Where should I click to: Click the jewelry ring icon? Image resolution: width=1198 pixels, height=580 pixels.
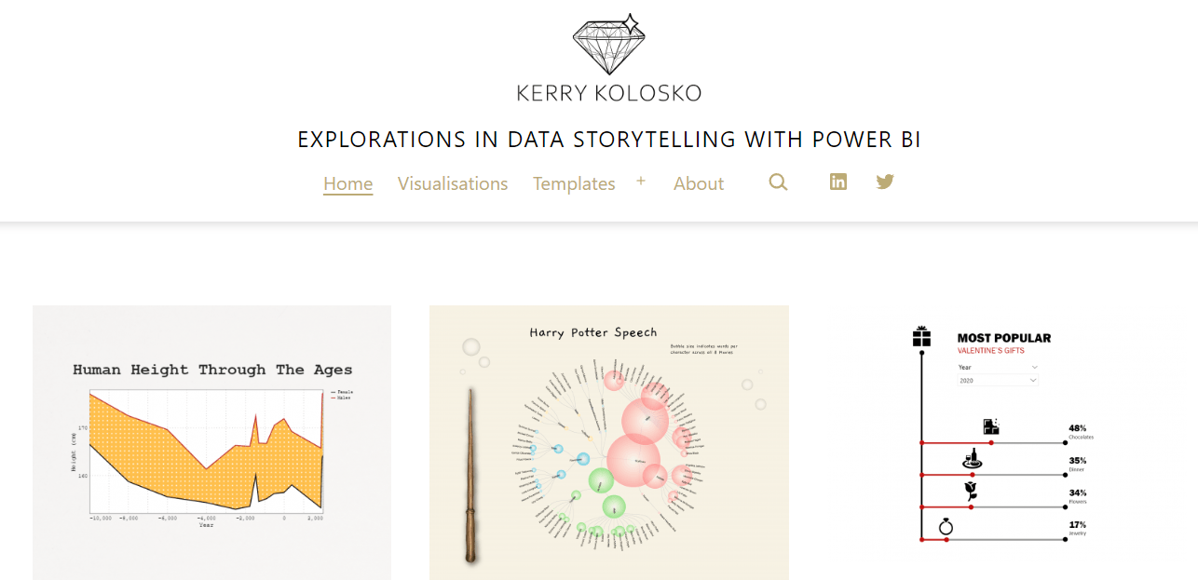(946, 527)
